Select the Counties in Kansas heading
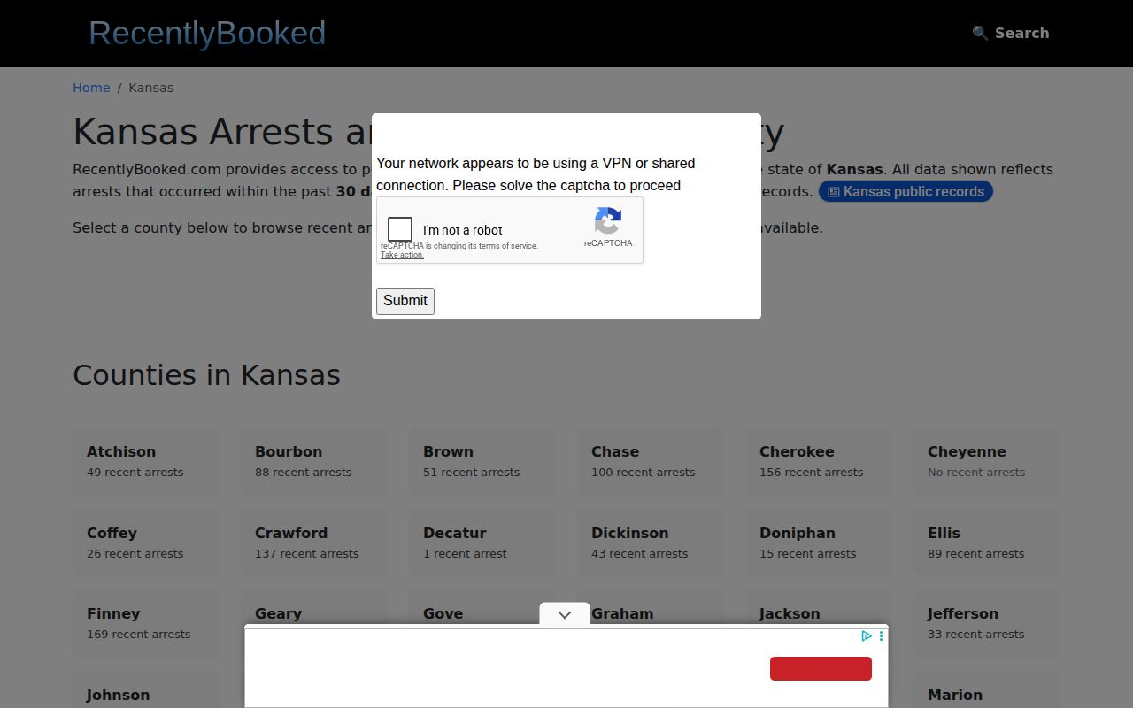Viewport: 1133px width, 708px height. click(x=206, y=375)
